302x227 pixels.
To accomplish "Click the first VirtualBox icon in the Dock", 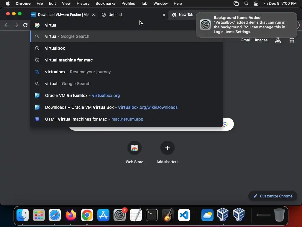I will tap(223, 215).
